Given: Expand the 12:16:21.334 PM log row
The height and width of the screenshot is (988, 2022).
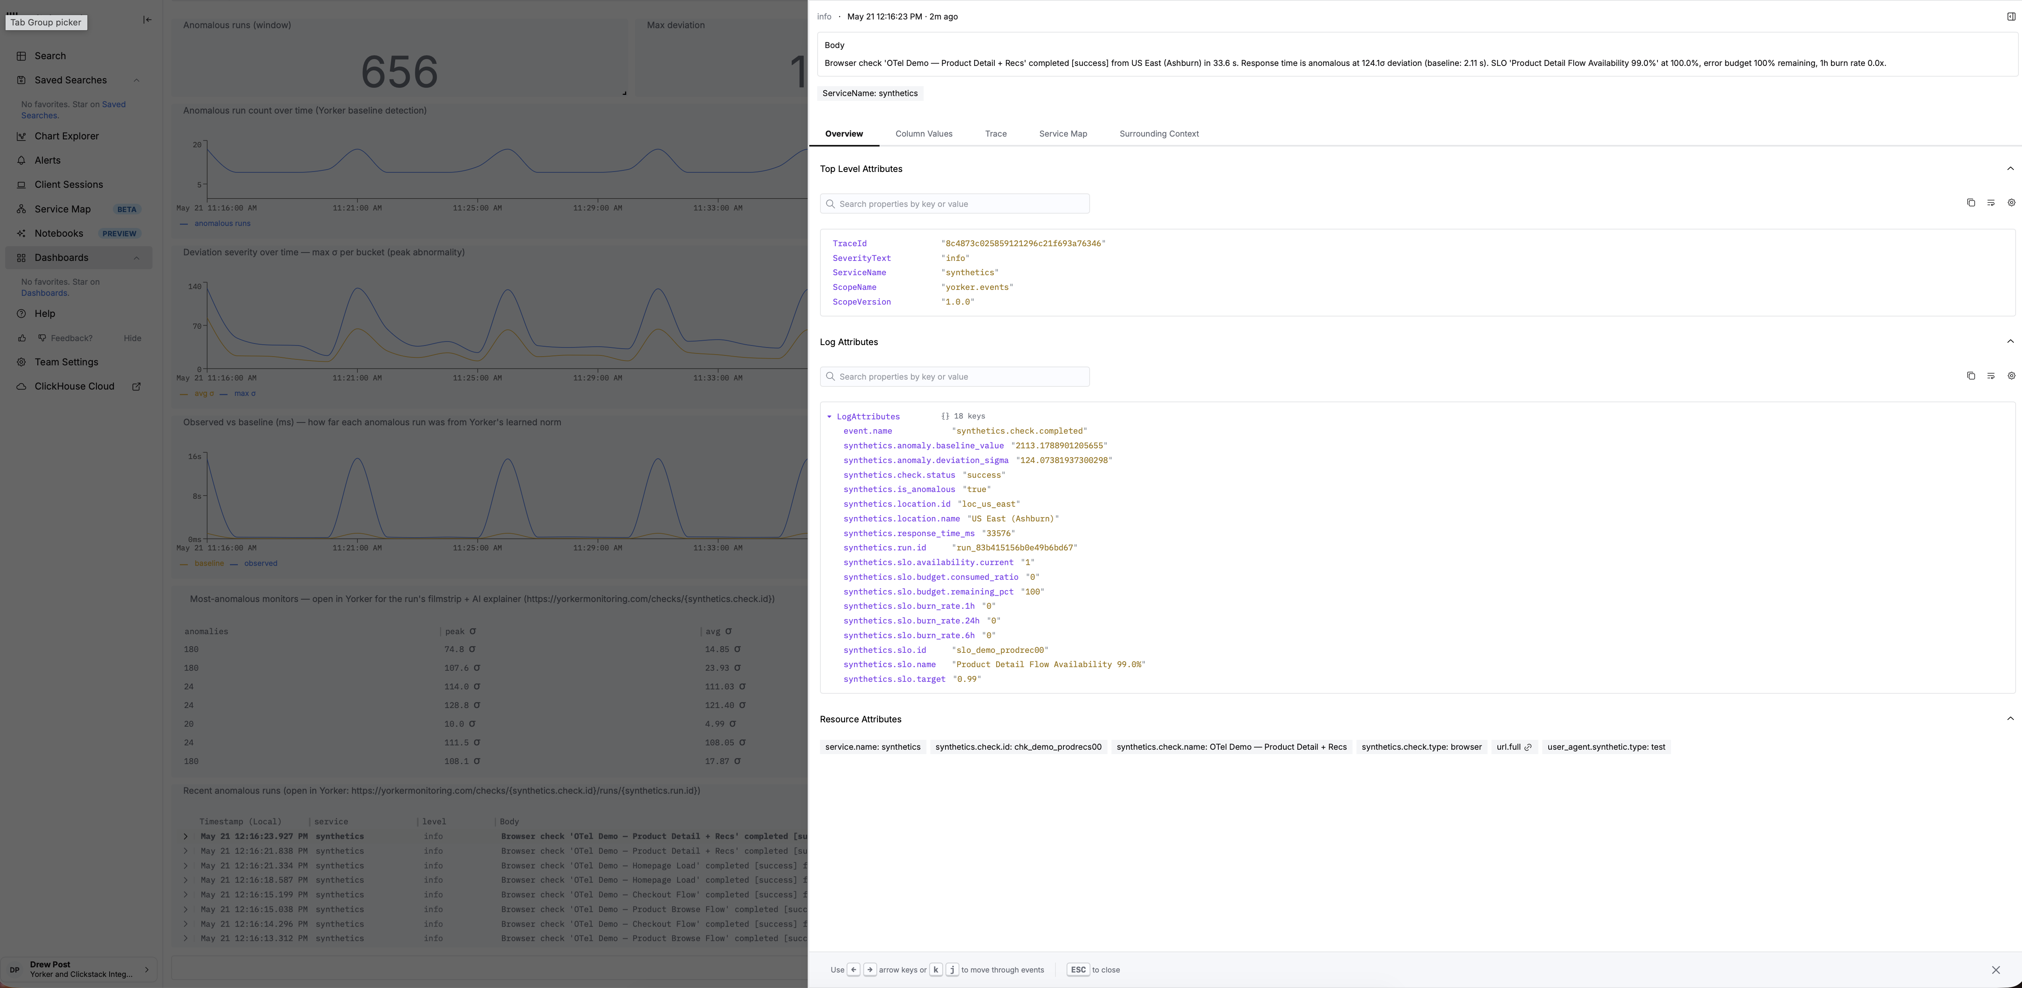Looking at the screenshot, I should point(186,866).
